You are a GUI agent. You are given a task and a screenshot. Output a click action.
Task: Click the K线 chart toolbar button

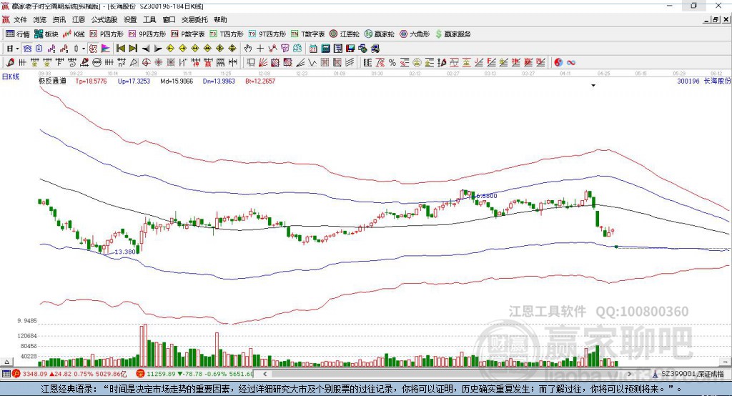click(74, 34)
